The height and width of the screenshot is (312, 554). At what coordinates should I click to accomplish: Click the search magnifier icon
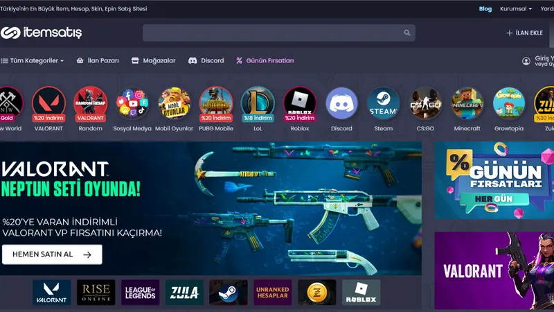pos(407,33)
